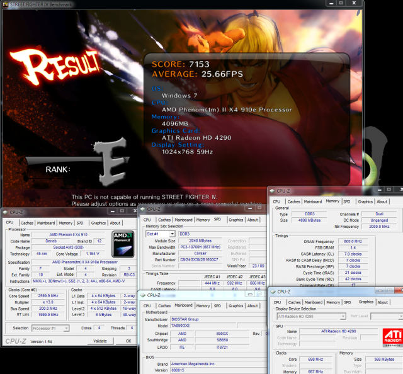403x374 pixels.
Task: Click the CPU-Z icon in the Graphics window title bar
Action: pyautogui.click(x=273, y=292)
